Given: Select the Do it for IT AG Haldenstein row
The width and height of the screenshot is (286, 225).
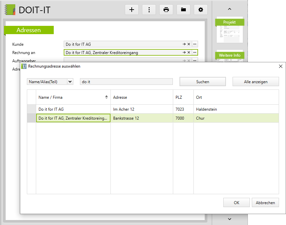Looking at the screenshot, I should coord(73,109).
